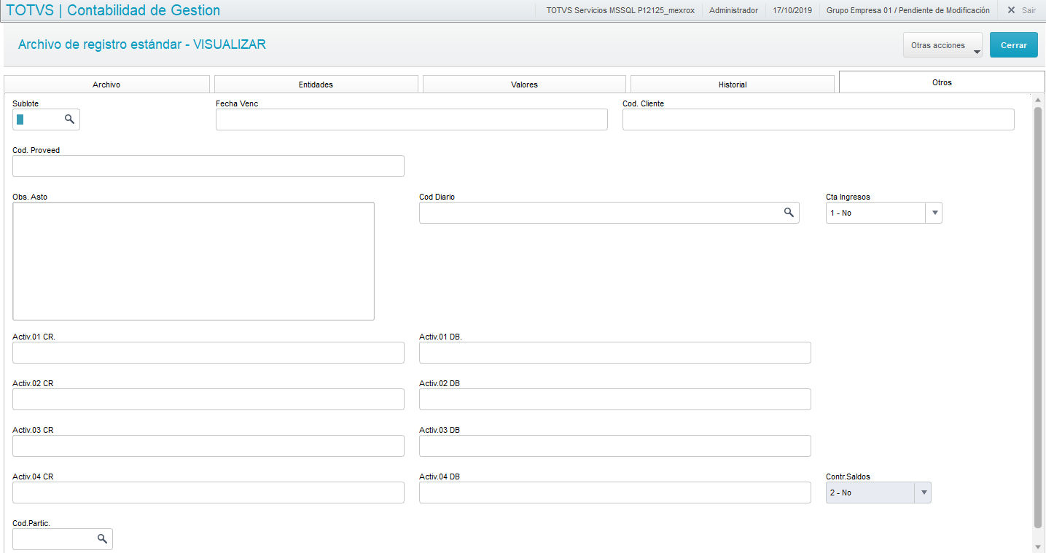
Task: Click the Activ.03 CR field
Action: coord(208,446)
